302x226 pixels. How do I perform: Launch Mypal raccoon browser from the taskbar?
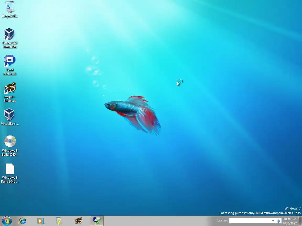pos(78,221)
